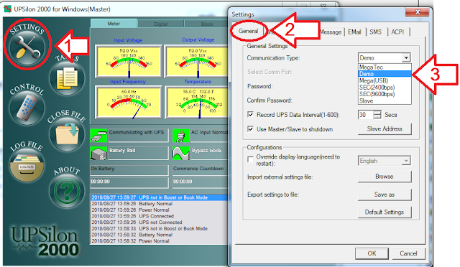The height and width of the screenshot is (267, 460).
Task: Click the Bypass Mode wave icon
Action: point(180,153)
